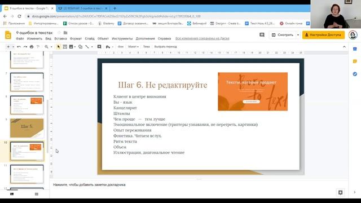
Task: Open the Tasks side panel icon
Action: [x=355, y=74]
